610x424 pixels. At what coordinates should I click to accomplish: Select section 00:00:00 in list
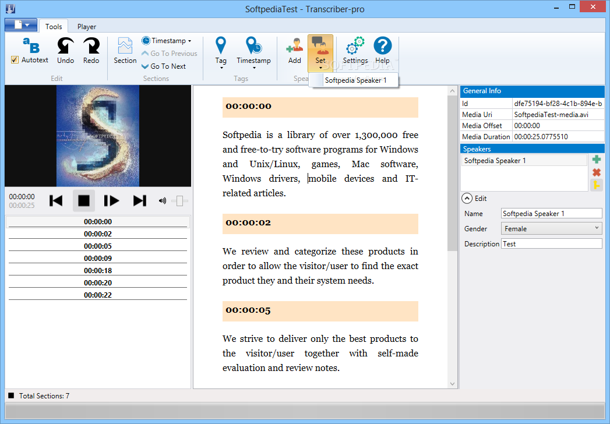(98, 222)
